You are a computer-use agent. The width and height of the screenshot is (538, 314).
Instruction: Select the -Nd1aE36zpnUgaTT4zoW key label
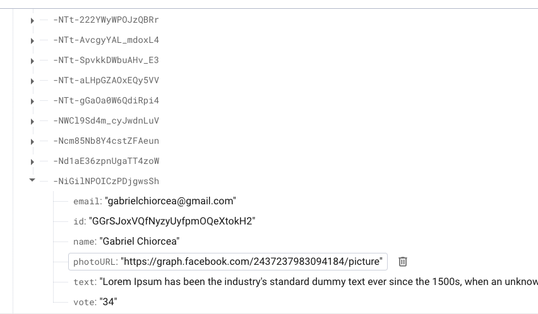click(106, 161)
